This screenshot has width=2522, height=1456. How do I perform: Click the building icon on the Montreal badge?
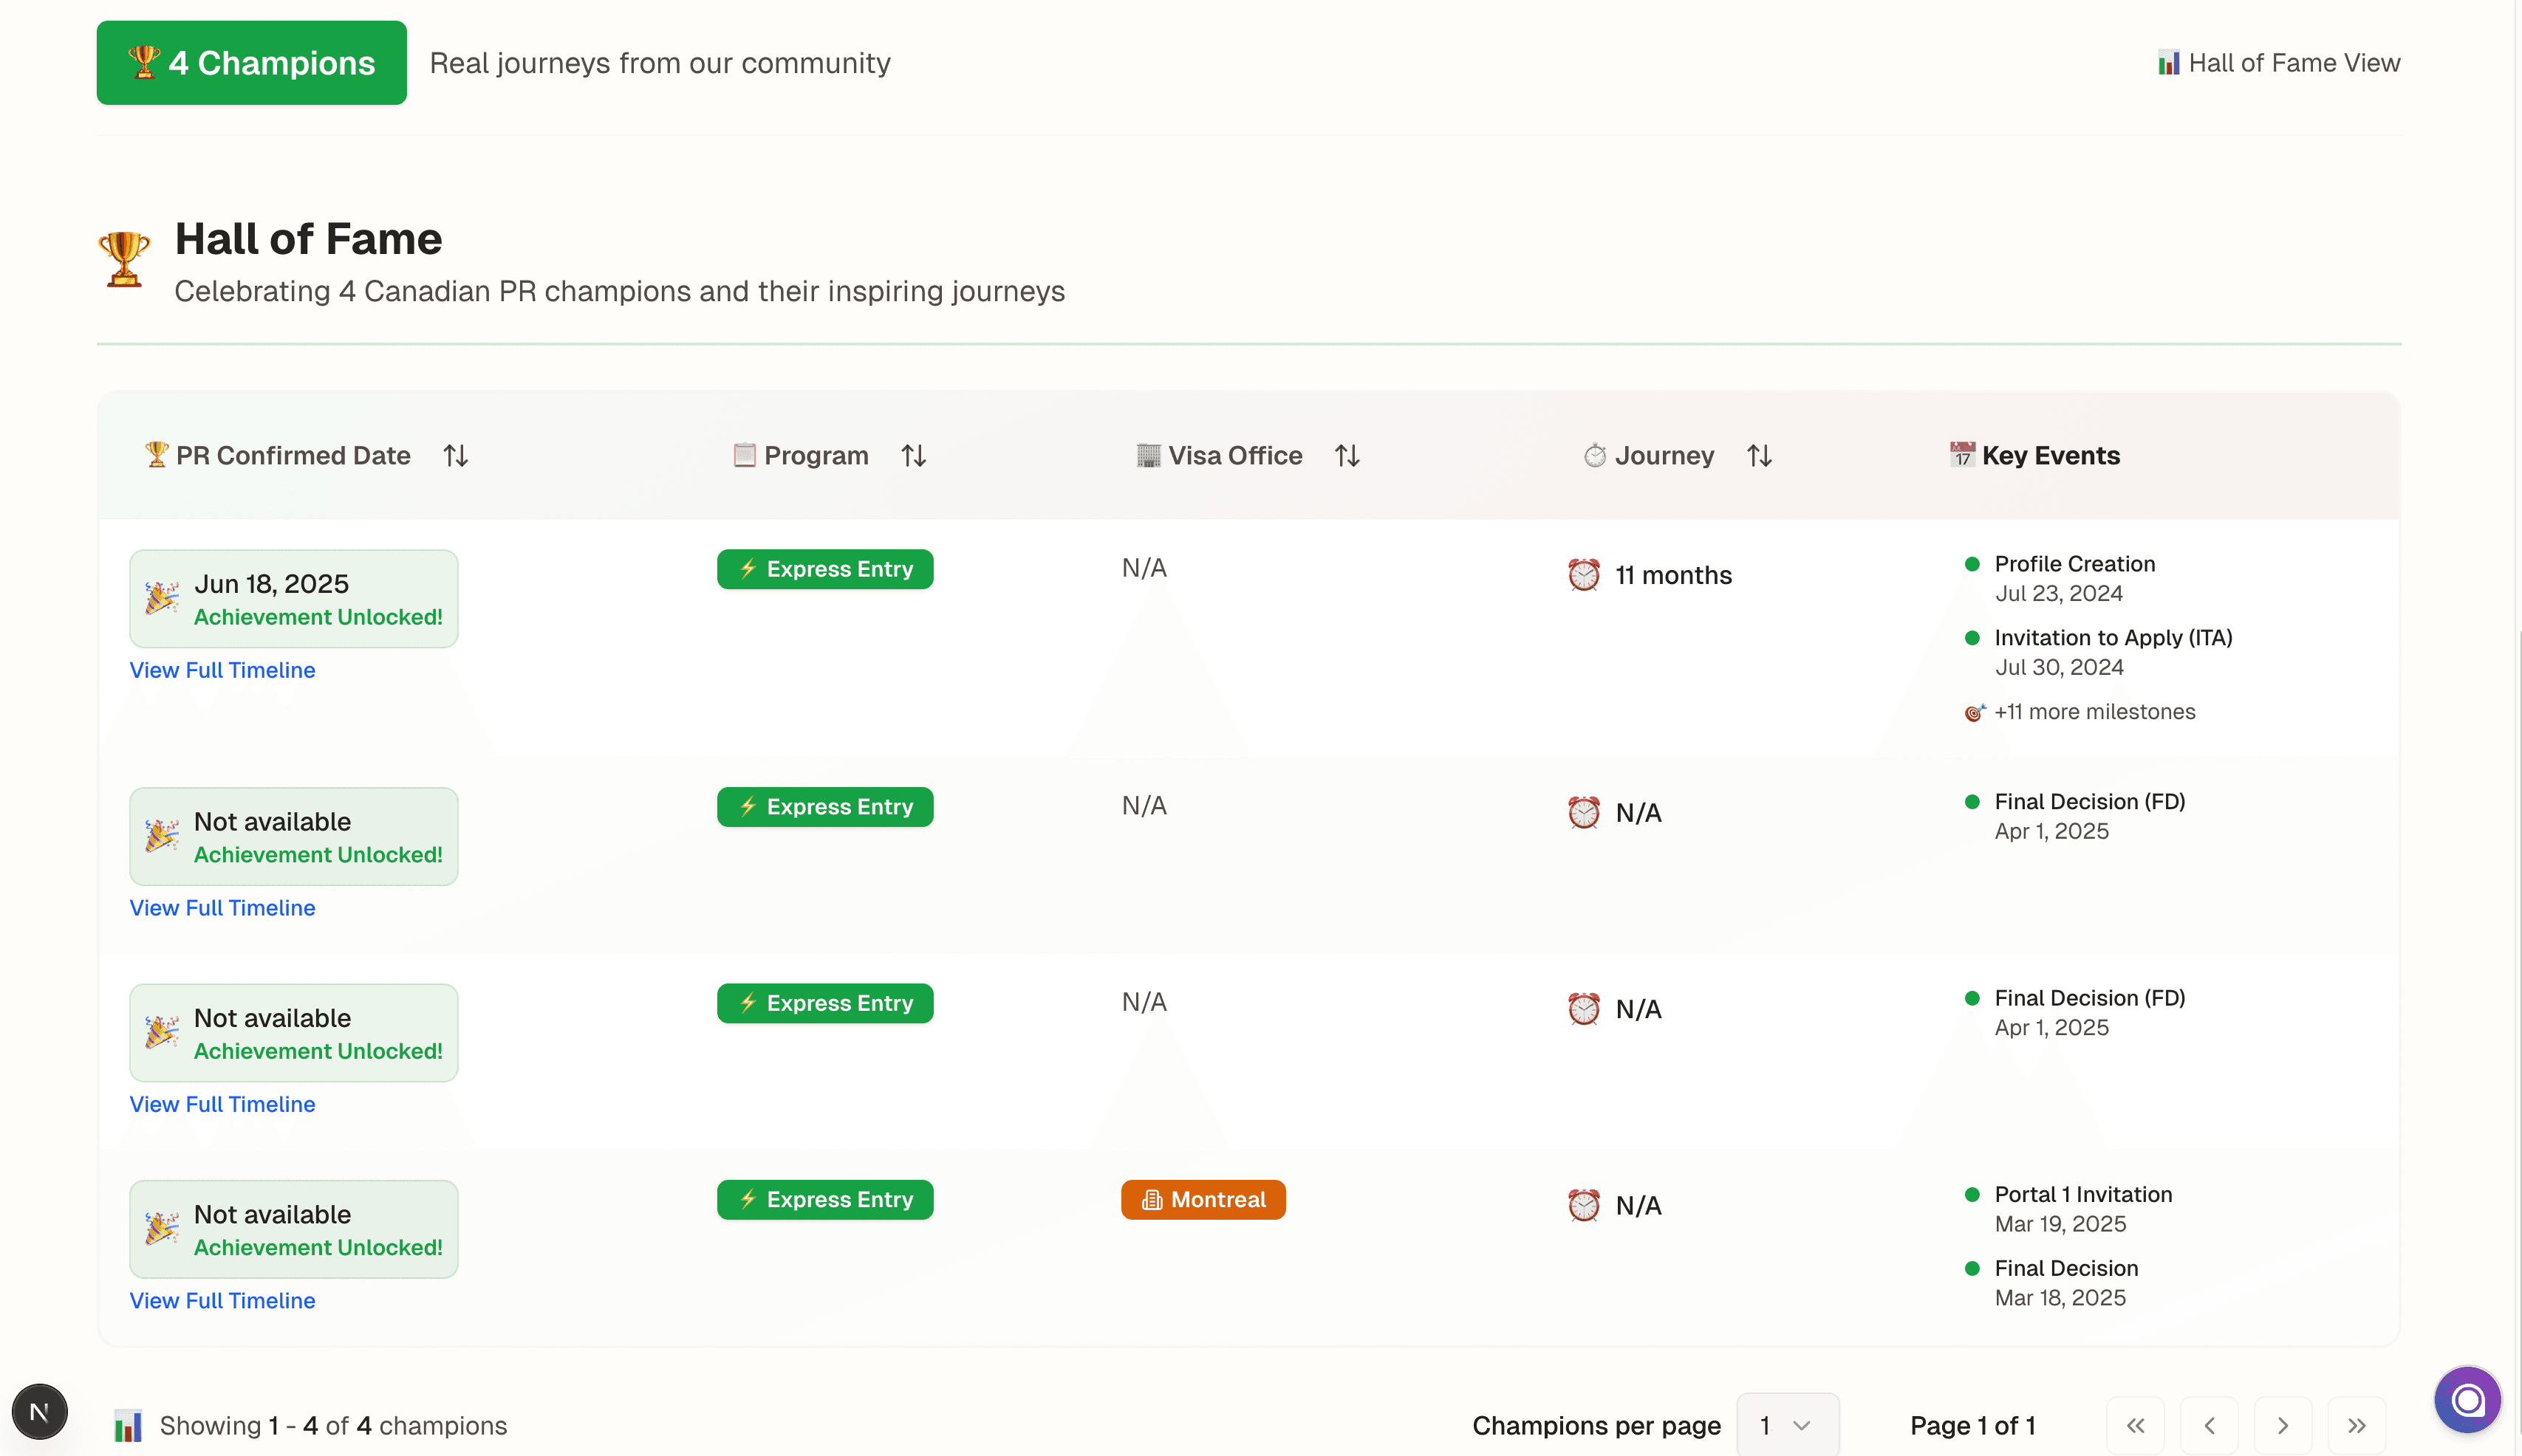[x=1152, y=1199]
